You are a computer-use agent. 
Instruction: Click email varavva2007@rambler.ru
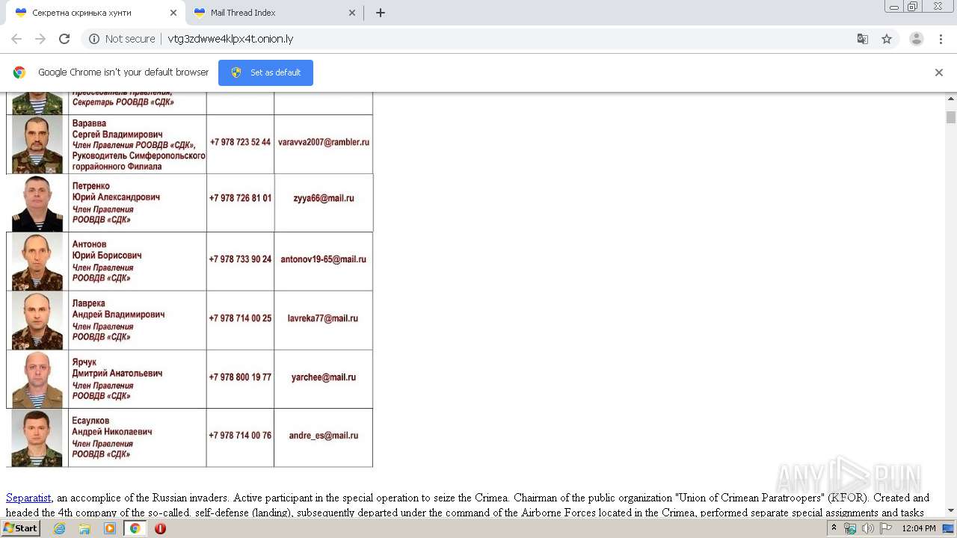(324, 142)
